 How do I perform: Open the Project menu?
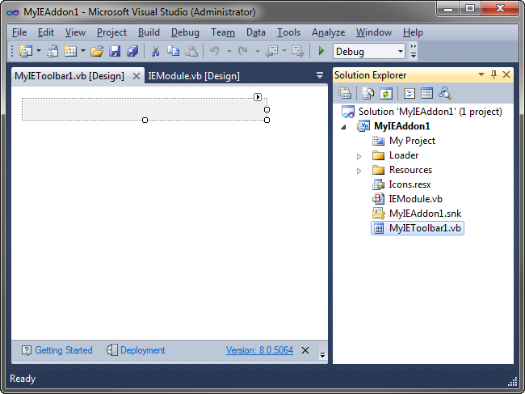point(111,32)
